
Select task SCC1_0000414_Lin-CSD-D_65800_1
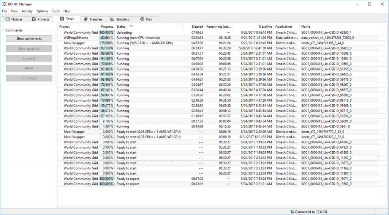click(218, 33)
